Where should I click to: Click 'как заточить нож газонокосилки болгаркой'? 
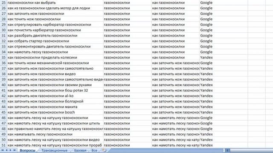tap(55, 101)
